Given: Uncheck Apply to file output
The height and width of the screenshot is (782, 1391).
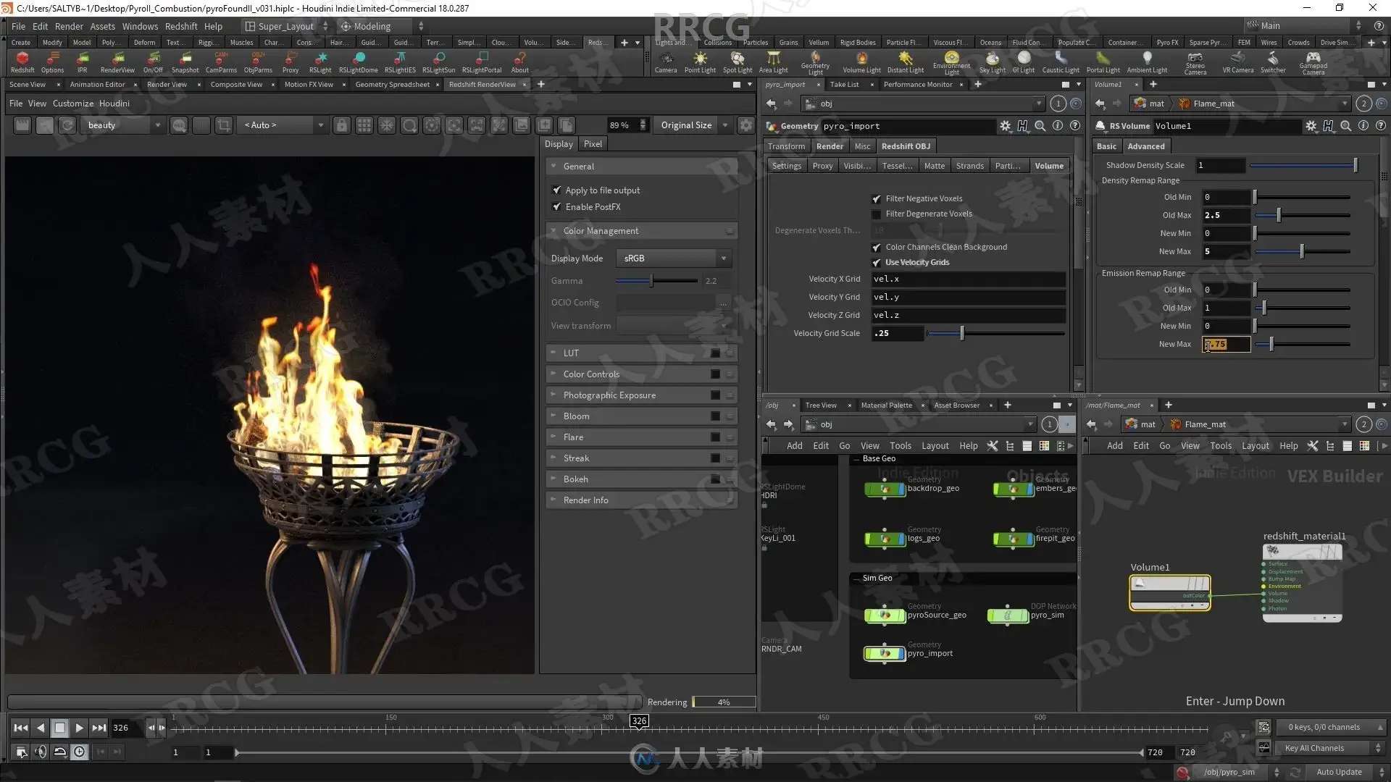Looking at the screenshot, I should point(557,190).
